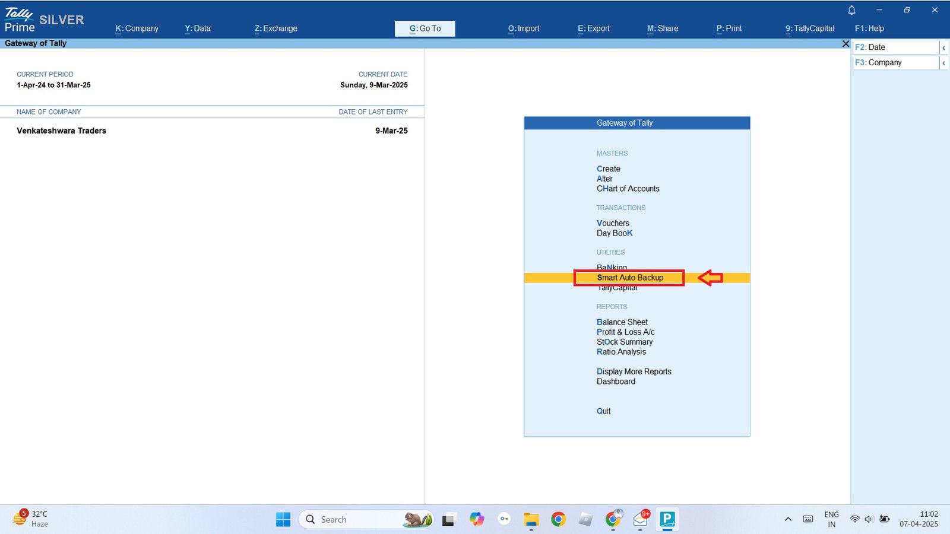The height and width of the screenshot is (534, 950).
Task: Open the Windows Start button
Action: click(283, 520)
